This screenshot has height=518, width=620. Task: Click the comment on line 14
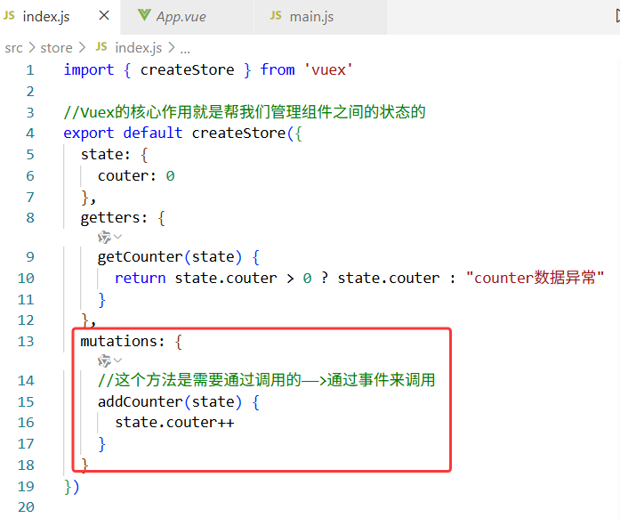[267, 380]
